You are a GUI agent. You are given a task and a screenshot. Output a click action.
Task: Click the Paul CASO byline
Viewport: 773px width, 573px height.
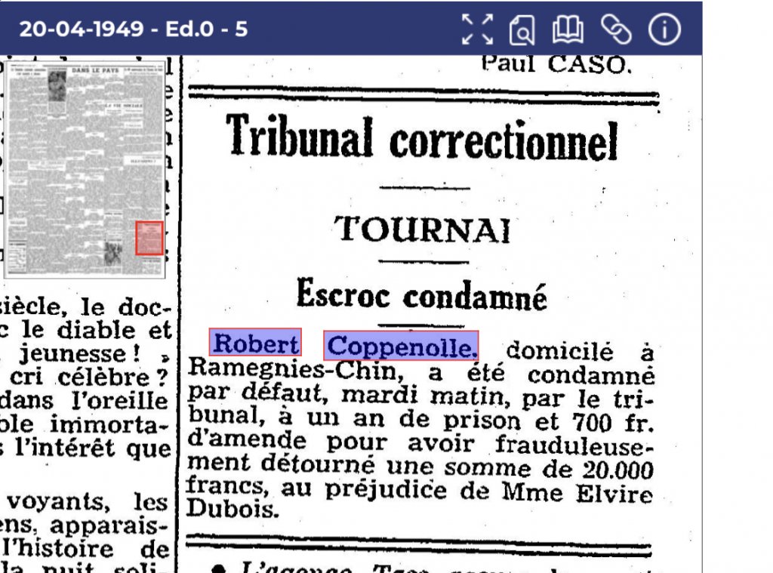555,64
